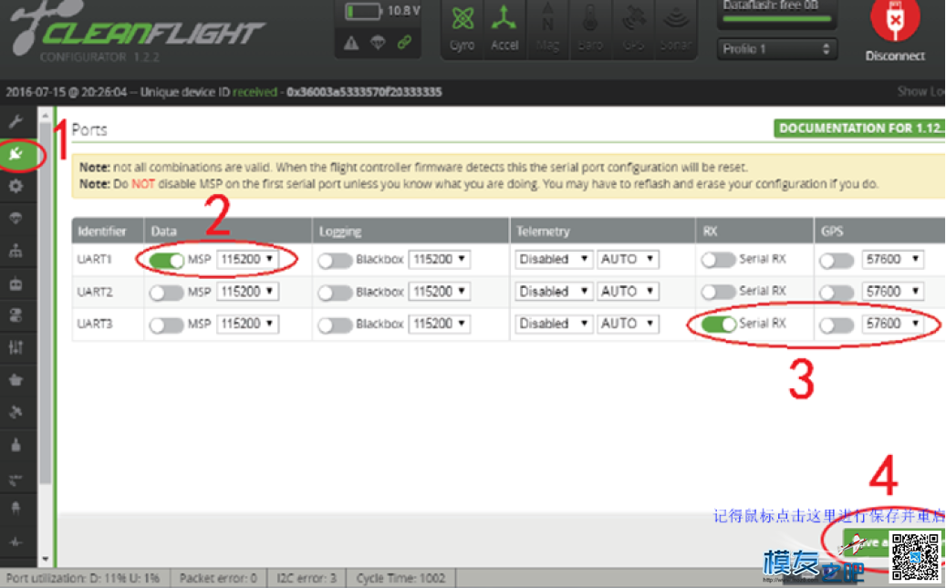Open Configuration gear icon in sidebar
Viewport: 946px width, 588px height.
tap(16, 186)
